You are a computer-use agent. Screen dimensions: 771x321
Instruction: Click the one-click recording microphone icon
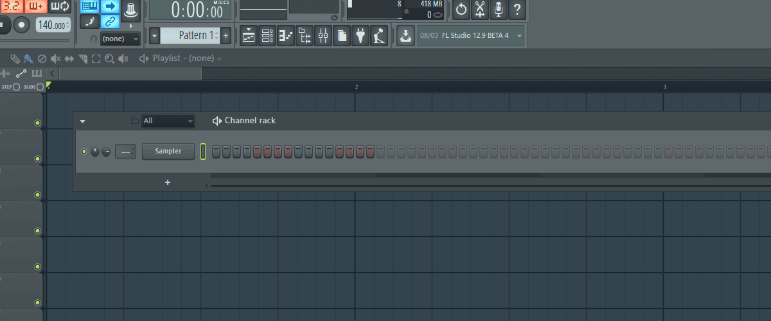coord(498,9)
